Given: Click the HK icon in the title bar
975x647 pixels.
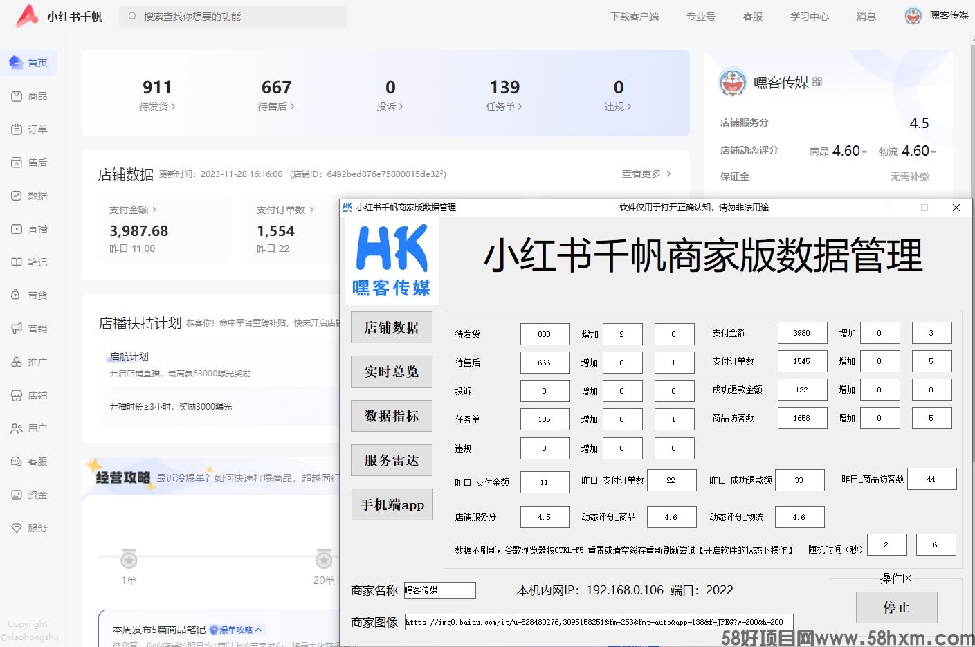Looking at the screenshot, I should [x=347, y=207].
